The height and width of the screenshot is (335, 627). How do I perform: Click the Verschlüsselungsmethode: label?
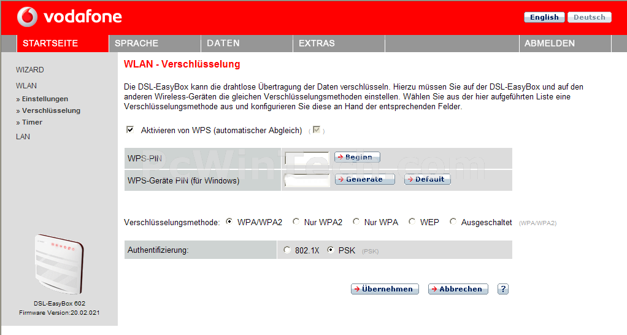pyautogui.click(x=172, y=222)
